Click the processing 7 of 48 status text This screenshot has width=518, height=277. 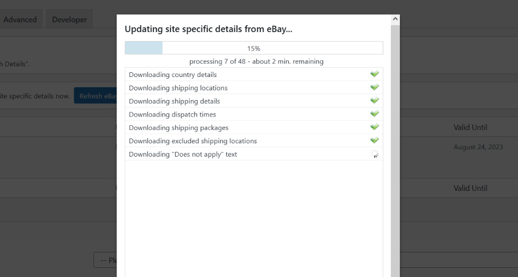coord(257,61)
